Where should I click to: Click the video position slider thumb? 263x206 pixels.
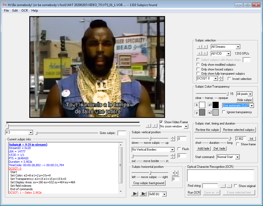7,126
